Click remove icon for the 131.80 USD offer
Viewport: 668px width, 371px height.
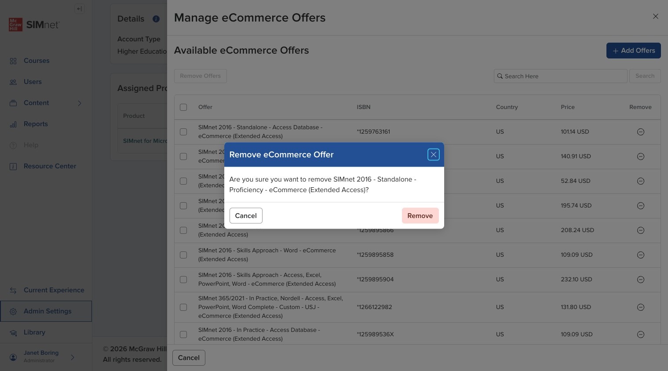[x=641, y=307]
